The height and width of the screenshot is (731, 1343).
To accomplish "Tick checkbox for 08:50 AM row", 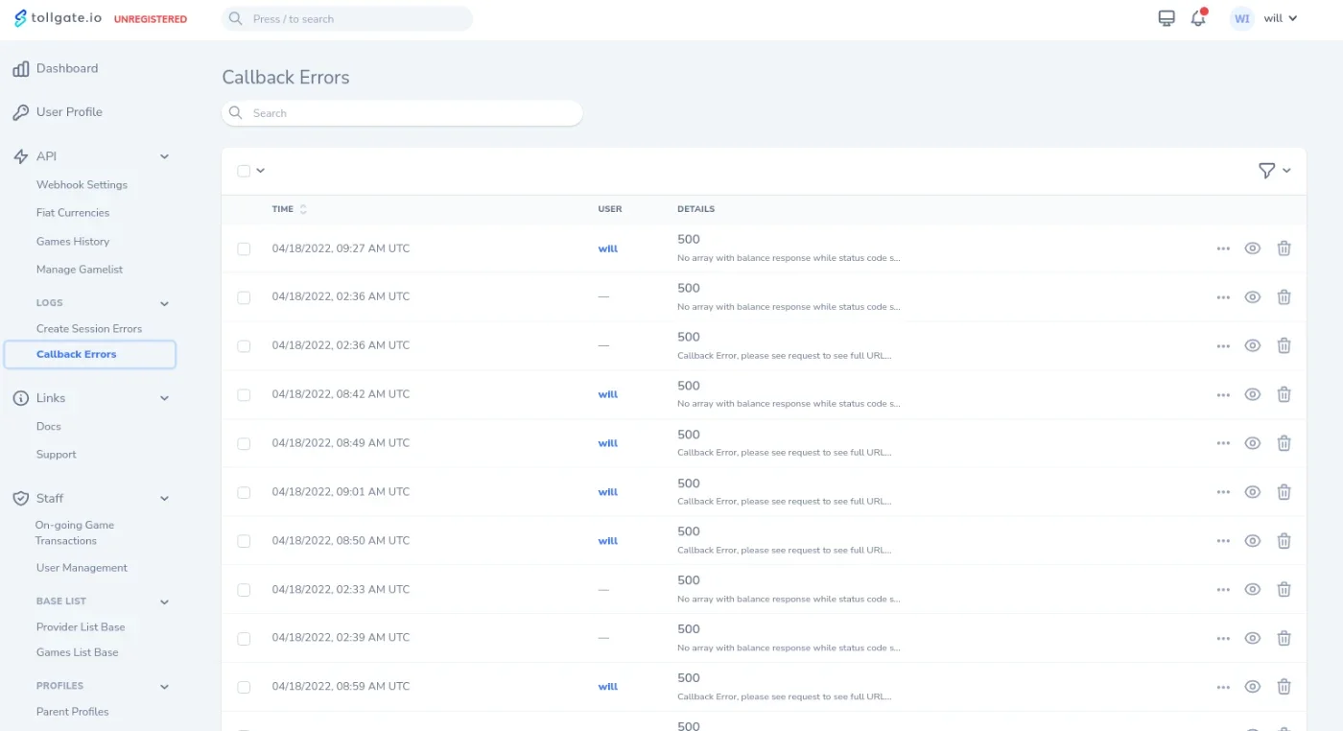I will coord(244,541).
